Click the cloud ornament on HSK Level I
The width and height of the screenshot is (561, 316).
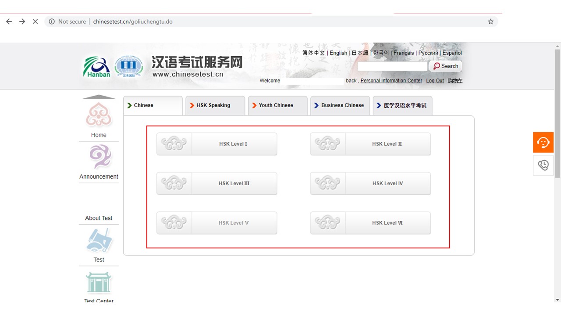pos(174,144)
